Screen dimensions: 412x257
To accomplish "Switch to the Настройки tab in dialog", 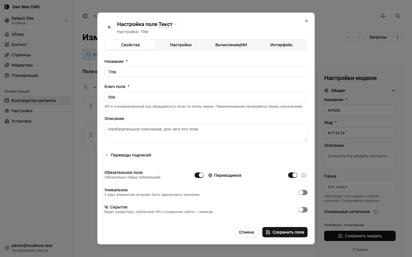I will pyautogui.click(x=181, y=45).
